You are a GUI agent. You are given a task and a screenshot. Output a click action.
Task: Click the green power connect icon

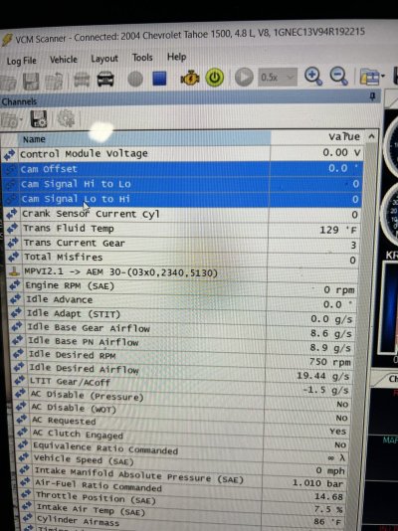(x=215, y=78)
